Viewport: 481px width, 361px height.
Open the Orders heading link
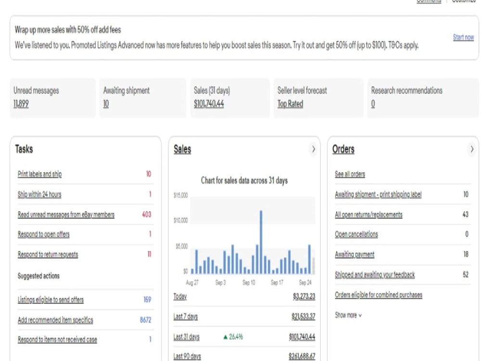coord(343,149)
